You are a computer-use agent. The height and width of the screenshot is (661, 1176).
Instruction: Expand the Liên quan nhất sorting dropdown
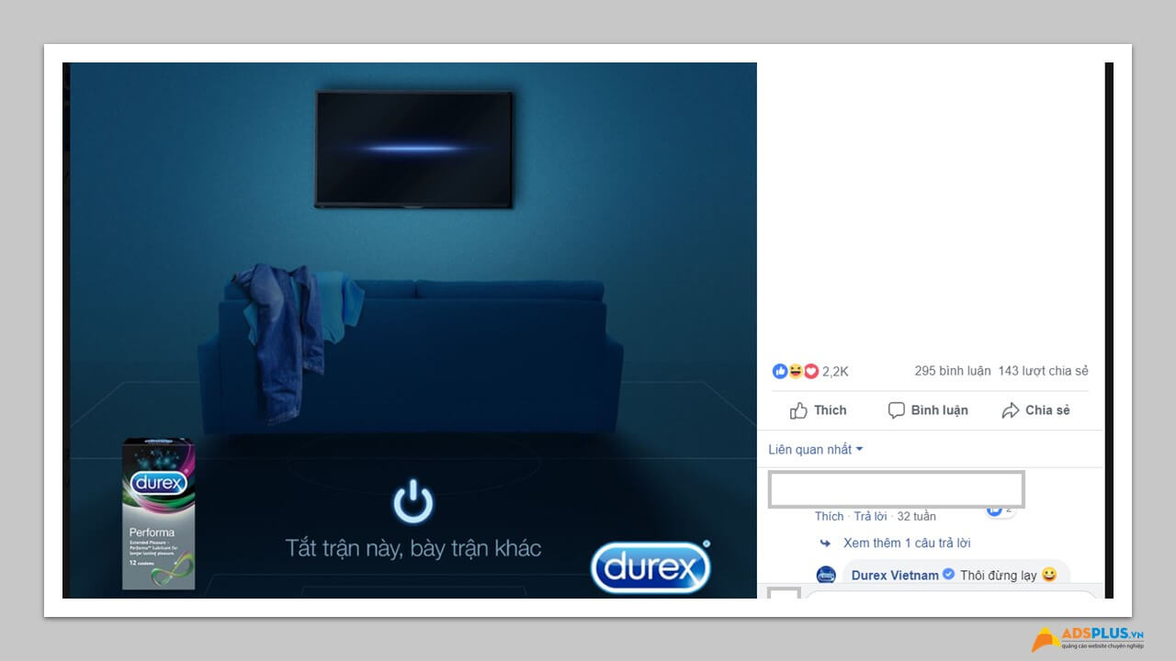[816, 449]
